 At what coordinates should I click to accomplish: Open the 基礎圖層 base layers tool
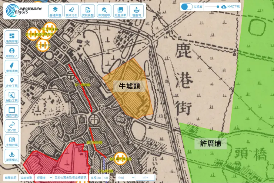pyautogui.click(x=55, y=11)
